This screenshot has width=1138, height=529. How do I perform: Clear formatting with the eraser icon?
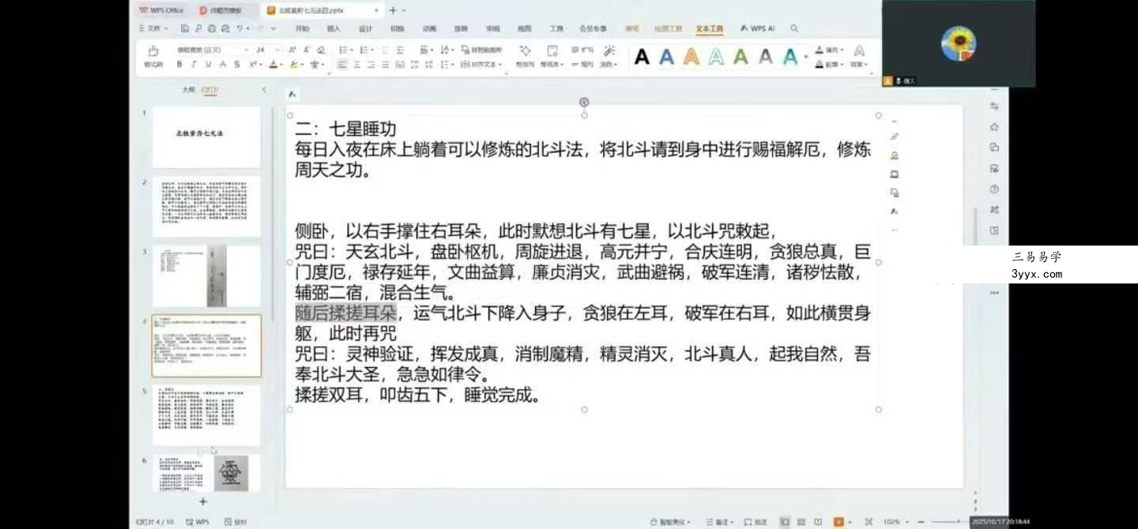click(x=322, y=50)
